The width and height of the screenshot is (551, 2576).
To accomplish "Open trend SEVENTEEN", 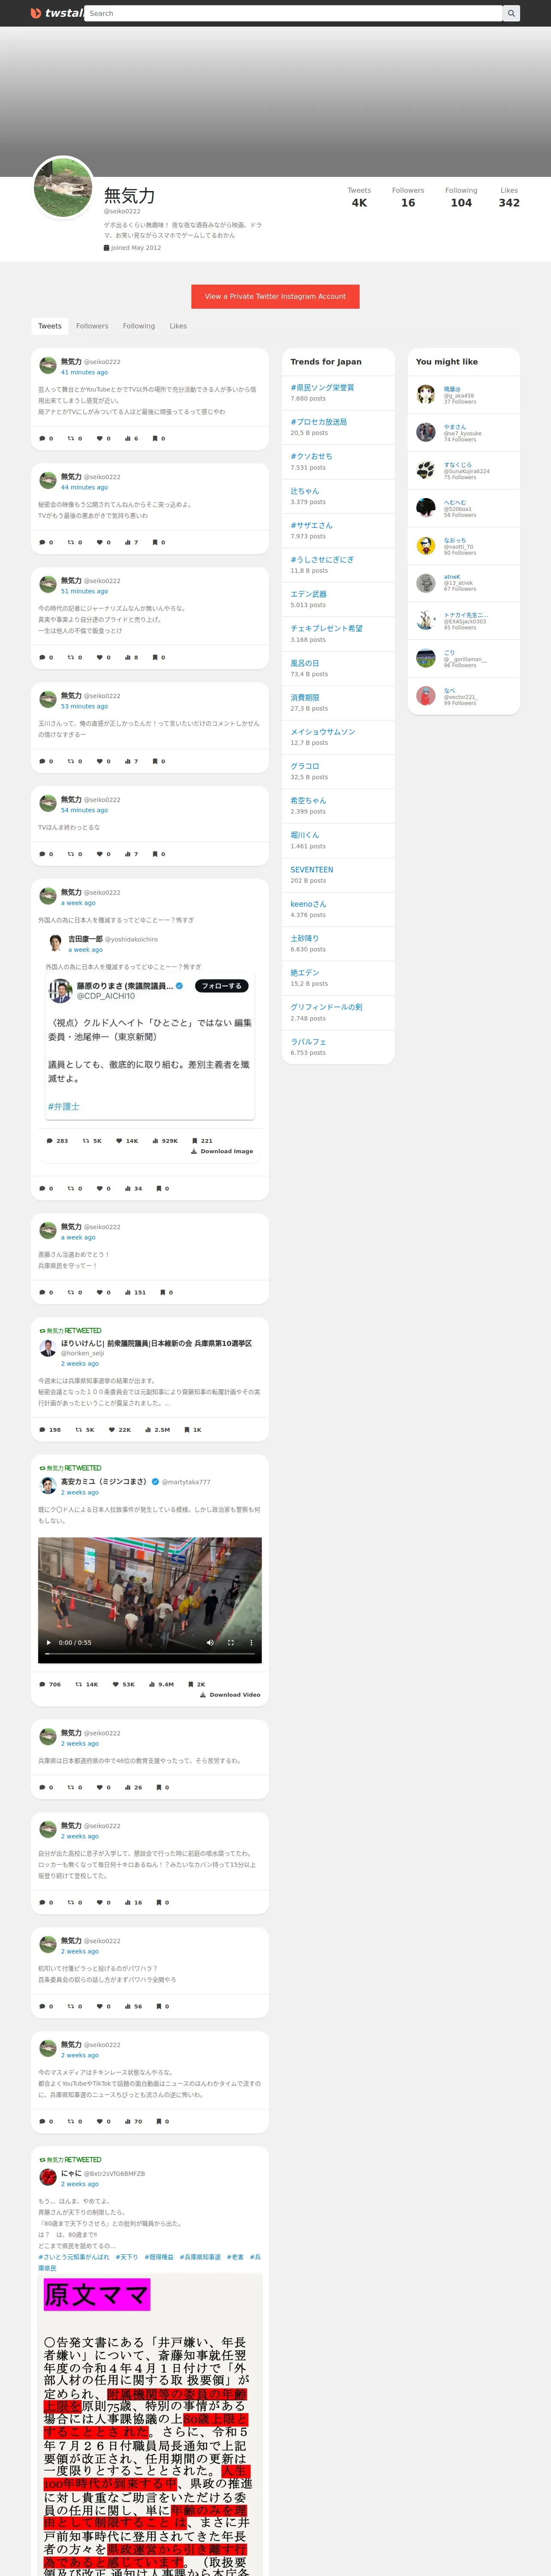I will pyautogui.click(x=312, y=870).
